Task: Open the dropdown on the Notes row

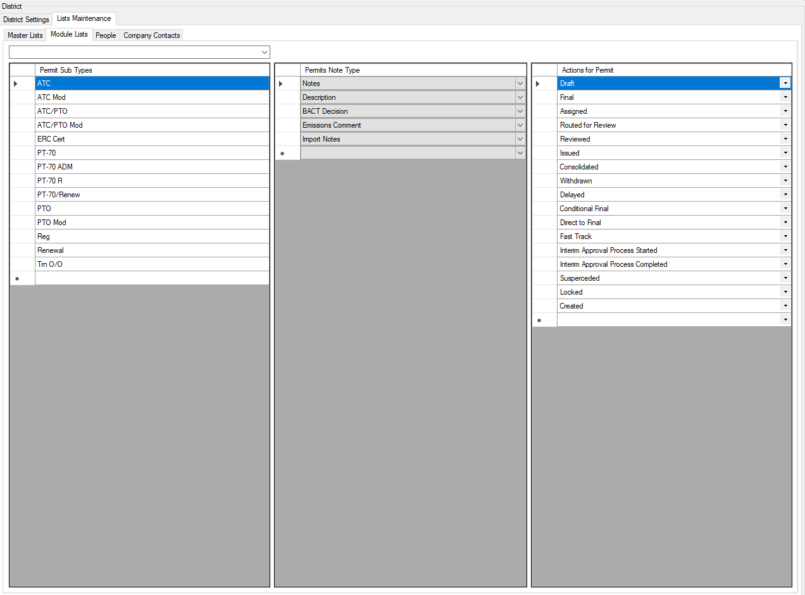Action: [x=520, y=83]
